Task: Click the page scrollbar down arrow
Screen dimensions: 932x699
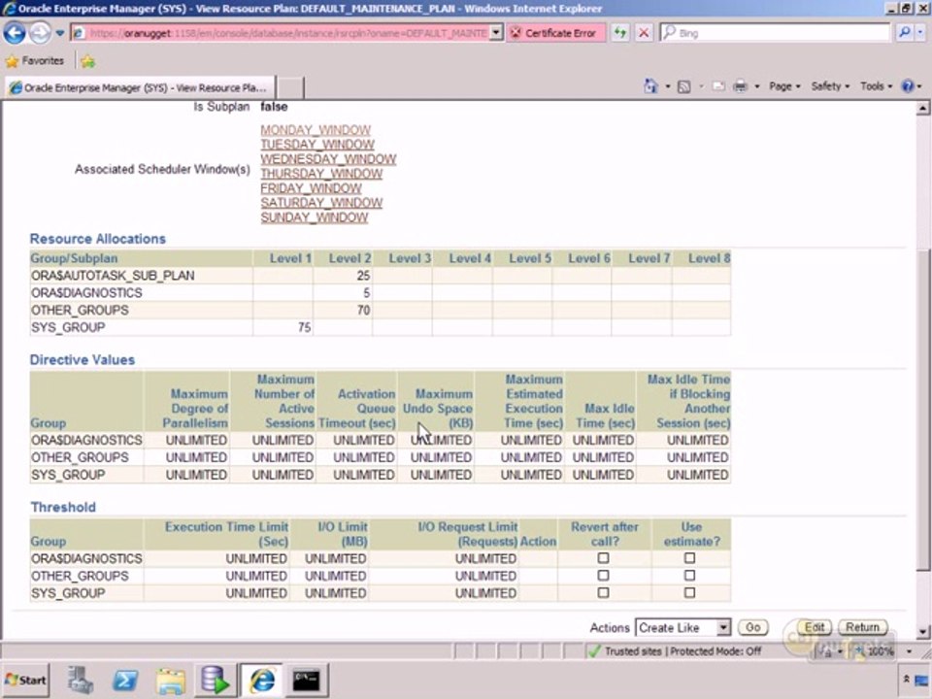Action: coord(922,632)
